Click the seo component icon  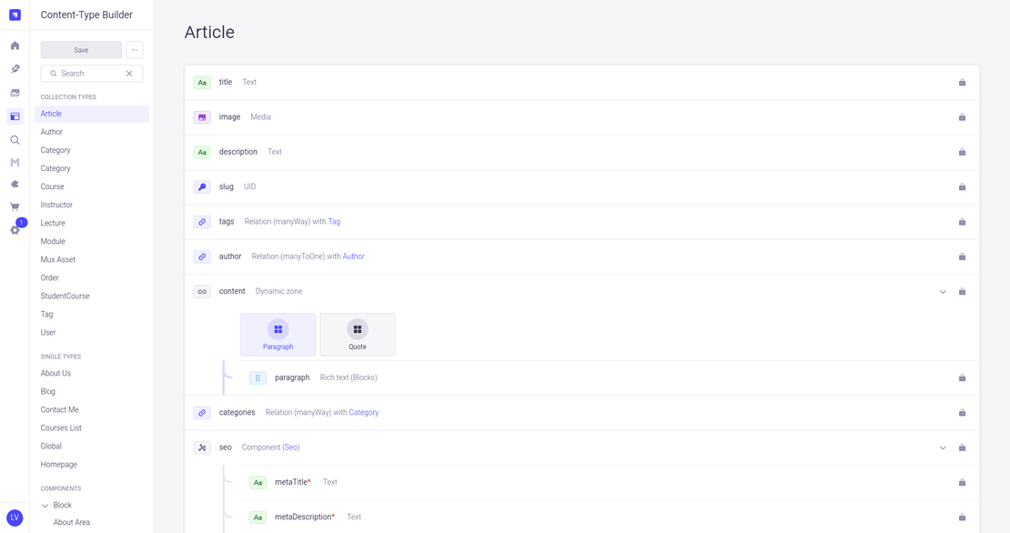pos(202,448)
